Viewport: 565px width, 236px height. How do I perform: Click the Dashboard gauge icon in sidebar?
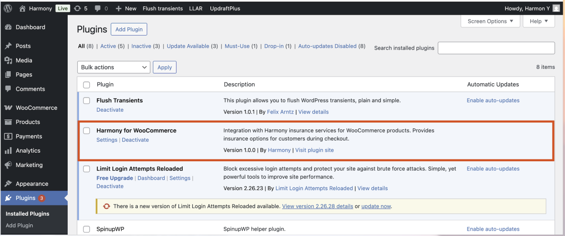click(8, 27)
